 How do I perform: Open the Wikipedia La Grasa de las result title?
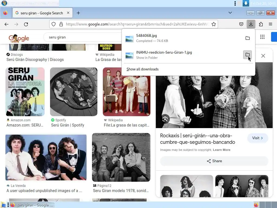tap(108, 60)
